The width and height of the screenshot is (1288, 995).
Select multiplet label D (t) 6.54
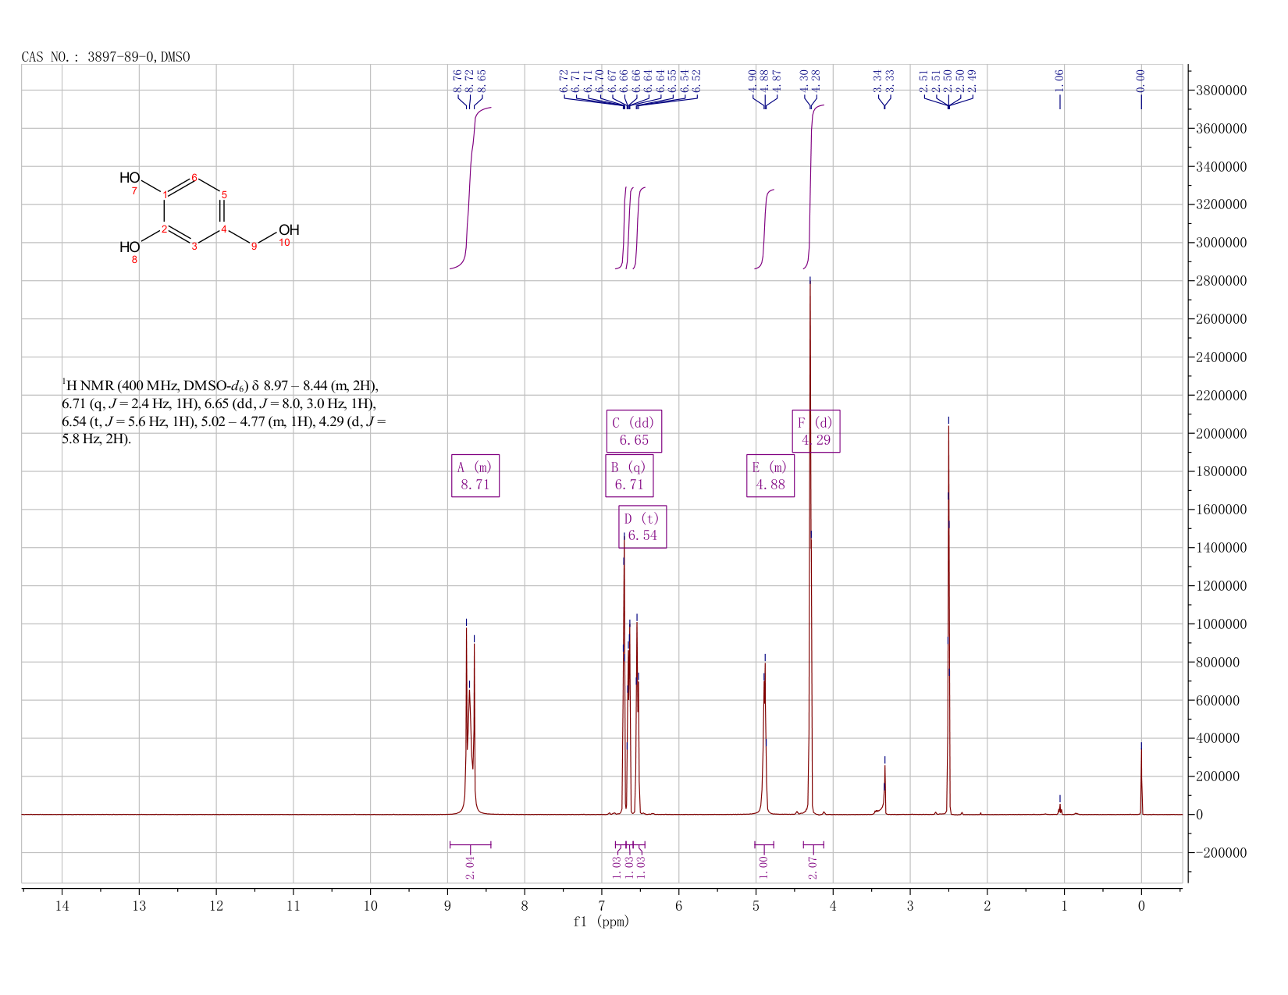[x=642, y=527]
